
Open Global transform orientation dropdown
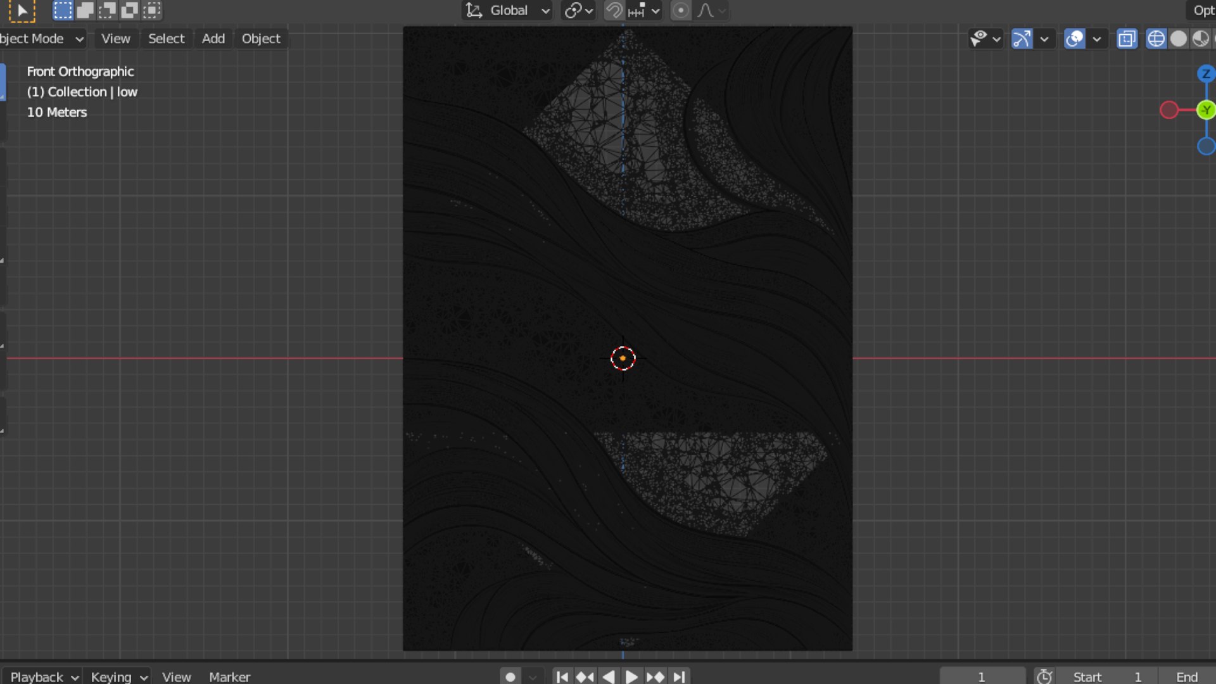pyautogui.click(x=507, y=10)
